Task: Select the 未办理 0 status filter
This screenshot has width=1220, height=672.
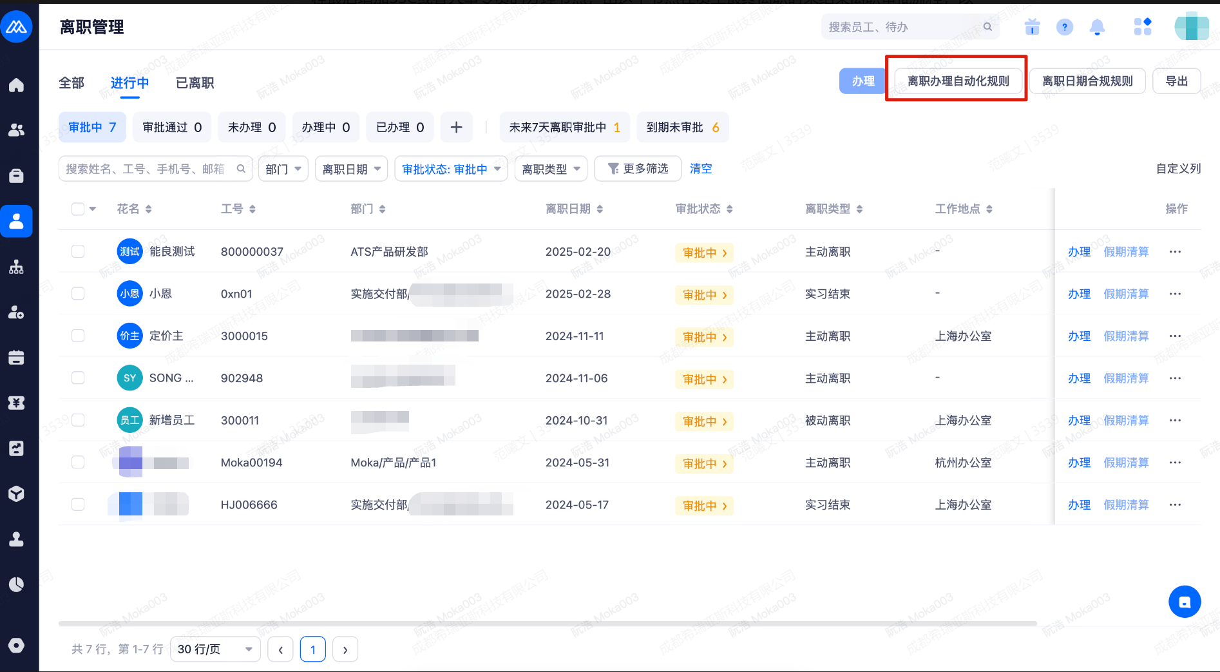Action: 252,128
